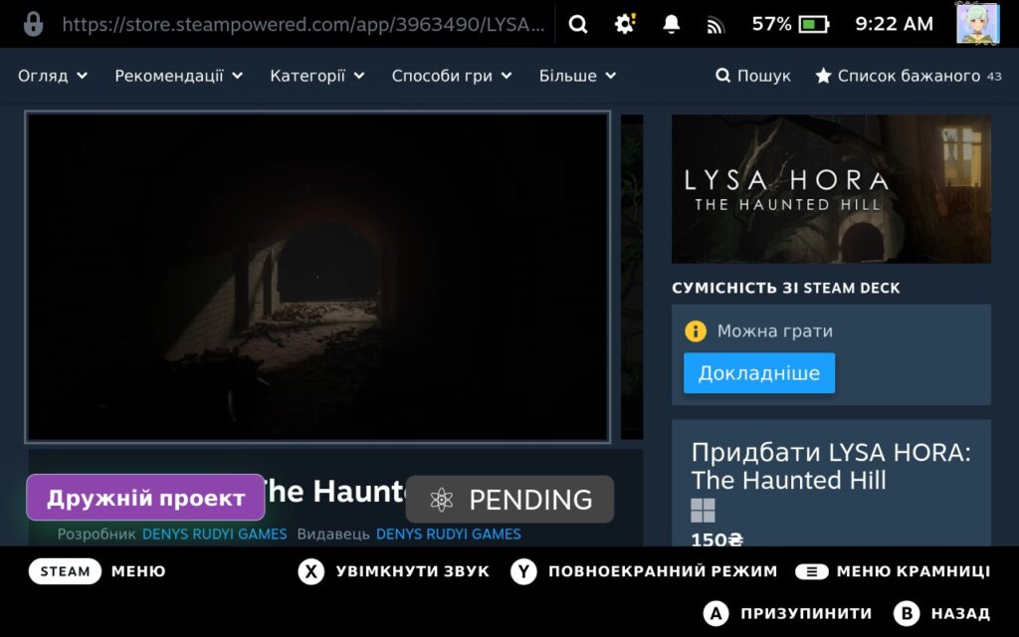Viewport: 1019px width, 637px height.
Task: Expand the Більше dropdown menu
Action: click(x=577, y=76)
